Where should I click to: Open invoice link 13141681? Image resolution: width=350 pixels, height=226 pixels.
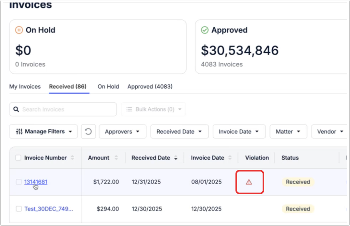(x=36, y=182)
